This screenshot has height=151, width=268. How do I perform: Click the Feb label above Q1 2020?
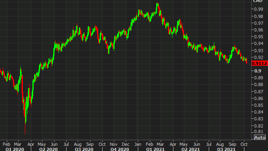(x=6, y=144)
